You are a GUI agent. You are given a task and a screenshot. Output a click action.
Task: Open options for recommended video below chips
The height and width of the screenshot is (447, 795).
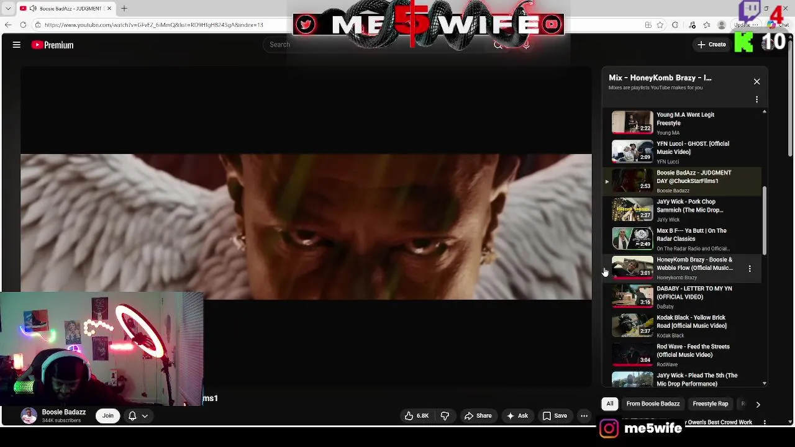coord(765,422)
